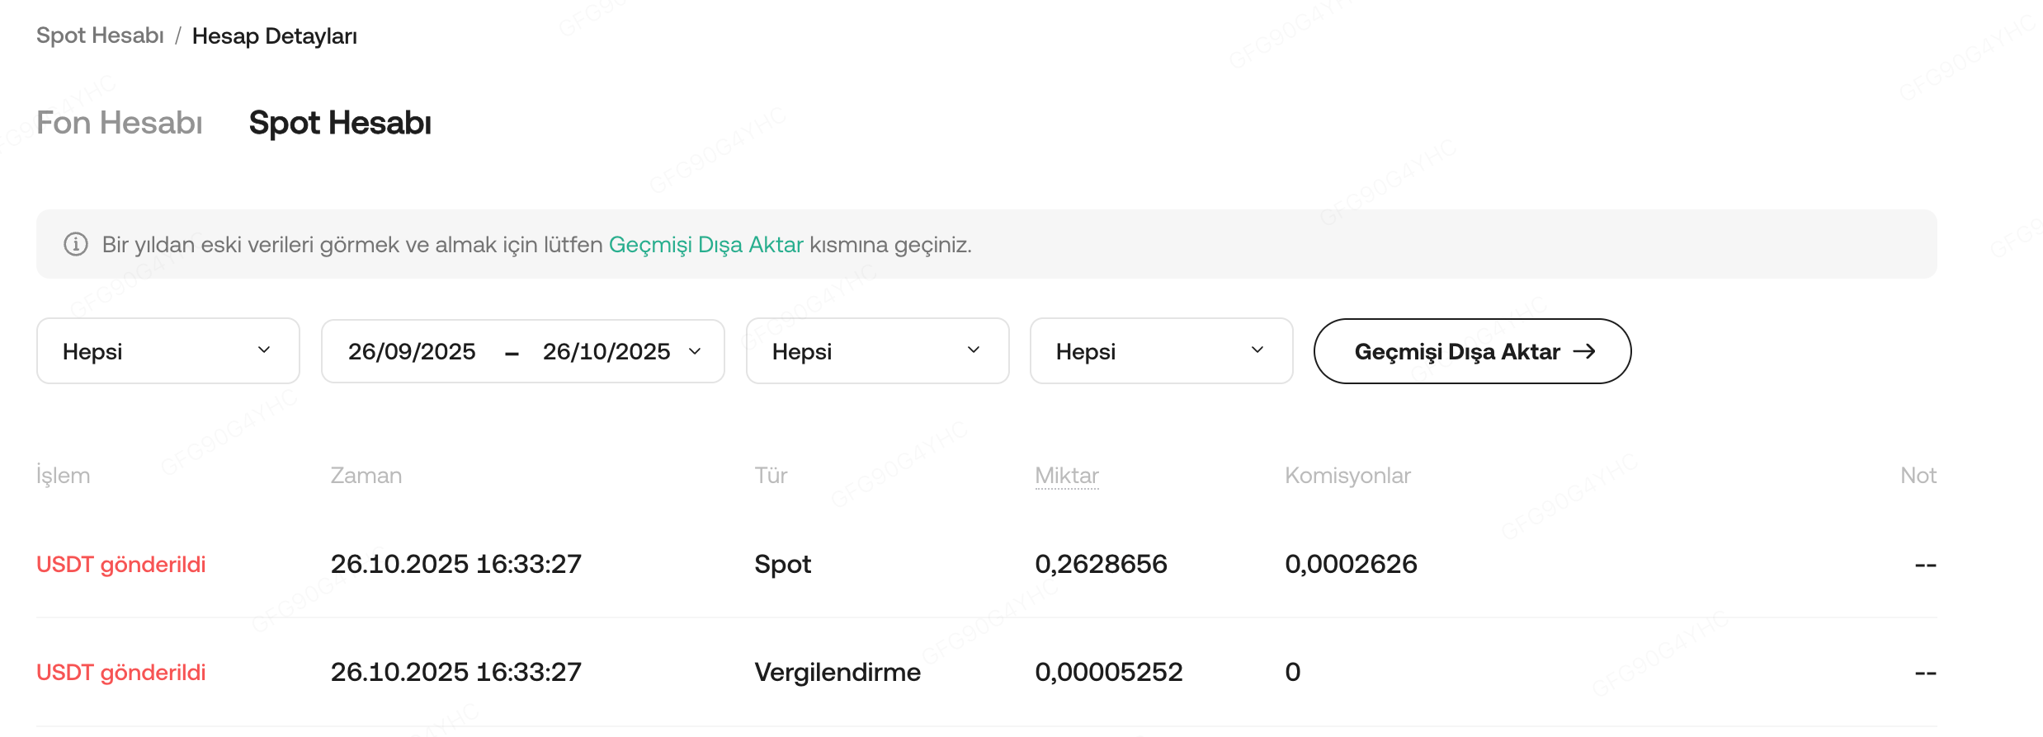Click the info icon in the notice banner
The height and width of the screenshot is (737, 2043).
(x=76, y=245)
